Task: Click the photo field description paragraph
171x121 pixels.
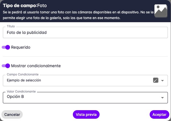Action: (x=77, y=15)
